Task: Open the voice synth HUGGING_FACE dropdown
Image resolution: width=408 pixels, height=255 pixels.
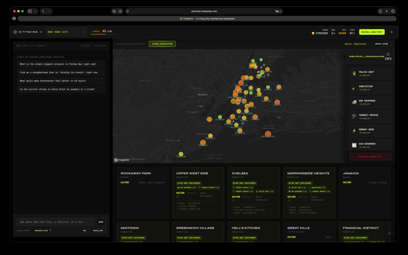Action: coord(43,231)
